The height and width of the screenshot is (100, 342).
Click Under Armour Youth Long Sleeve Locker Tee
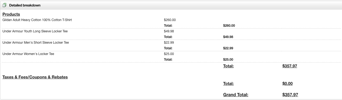(x=35, y=31)
